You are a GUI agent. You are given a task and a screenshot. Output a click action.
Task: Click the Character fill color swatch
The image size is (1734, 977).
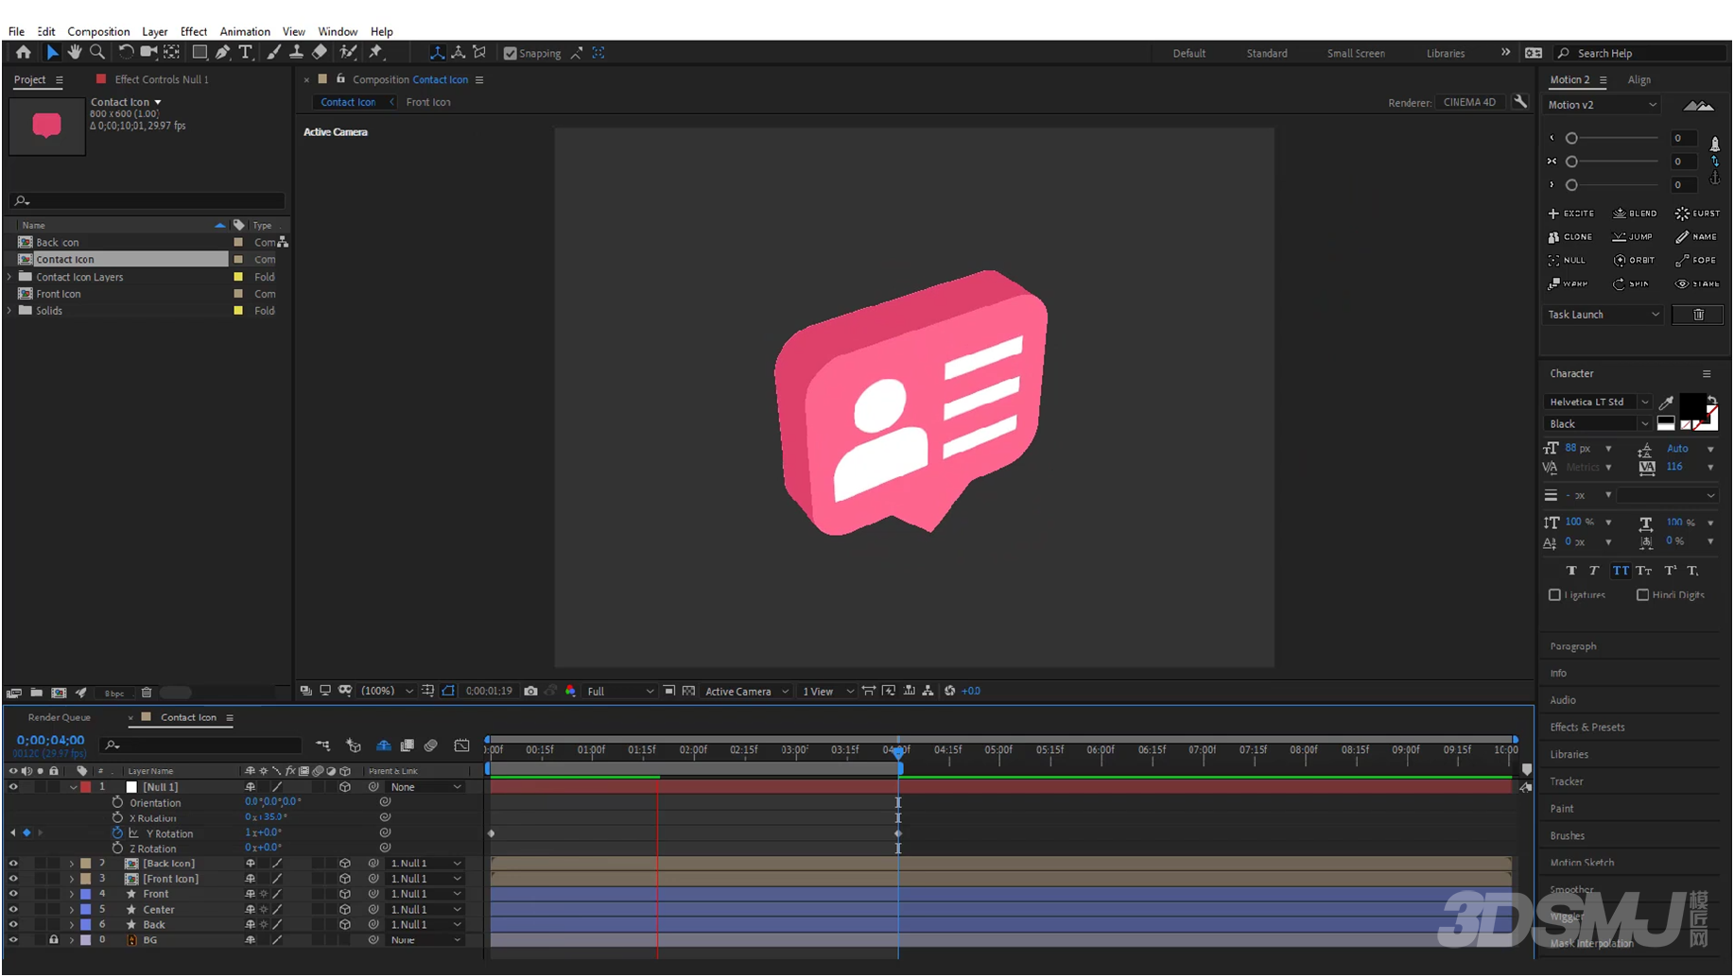pos(1692,407)
